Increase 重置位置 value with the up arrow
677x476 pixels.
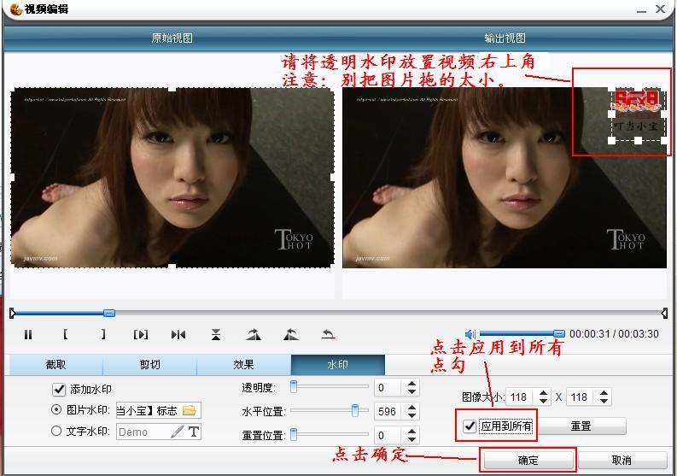[x=411, y=431]
